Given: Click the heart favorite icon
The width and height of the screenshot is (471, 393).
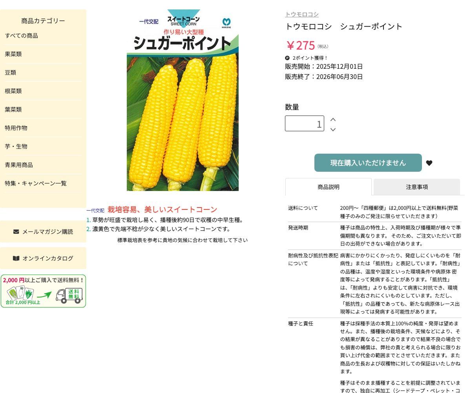Looking at the screenshot, I should tap(429, 163).
